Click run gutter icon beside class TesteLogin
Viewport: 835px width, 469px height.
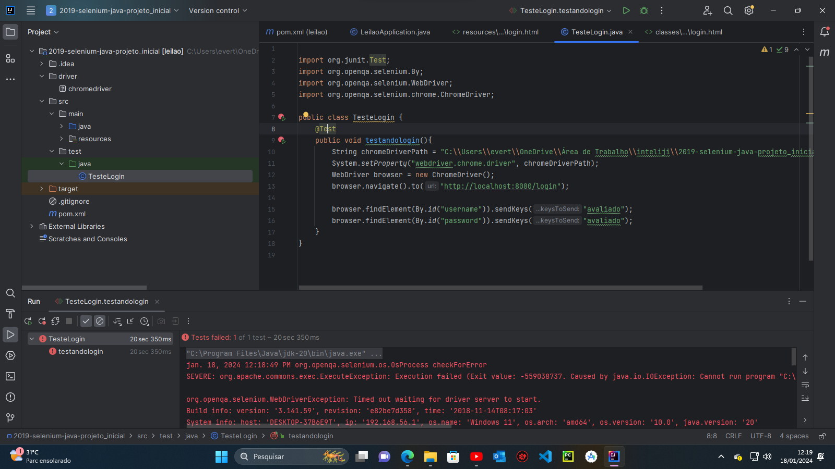tap(282, 117)
